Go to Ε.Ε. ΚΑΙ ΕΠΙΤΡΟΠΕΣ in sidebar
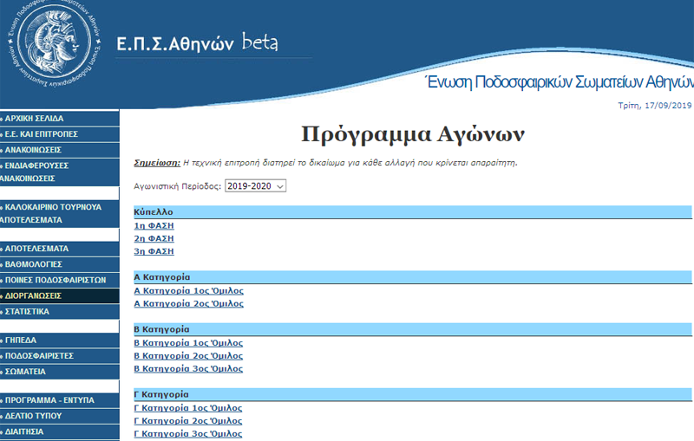Screen dimensions: 694x441 59,134
